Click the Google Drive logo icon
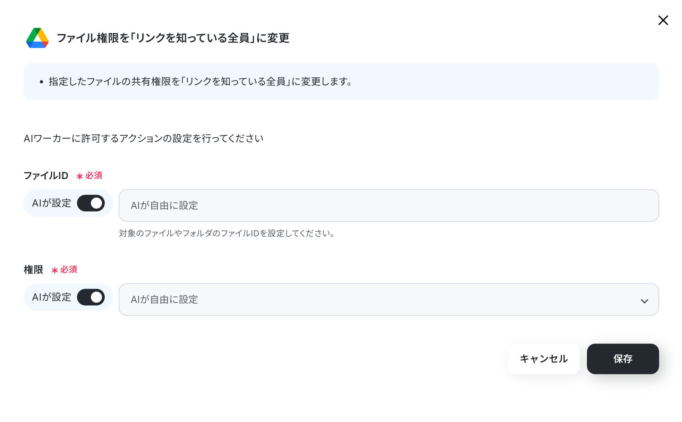Viewport: 682px width, 422px height. click(x=37, y=38)
